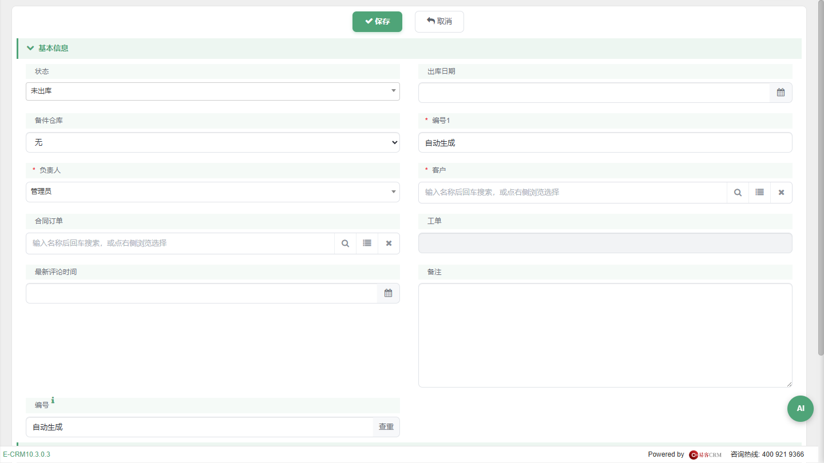Open browse list icon in 合同订单 field
Viewport: 824px width, 463px height.
click(x=367, y=244)
